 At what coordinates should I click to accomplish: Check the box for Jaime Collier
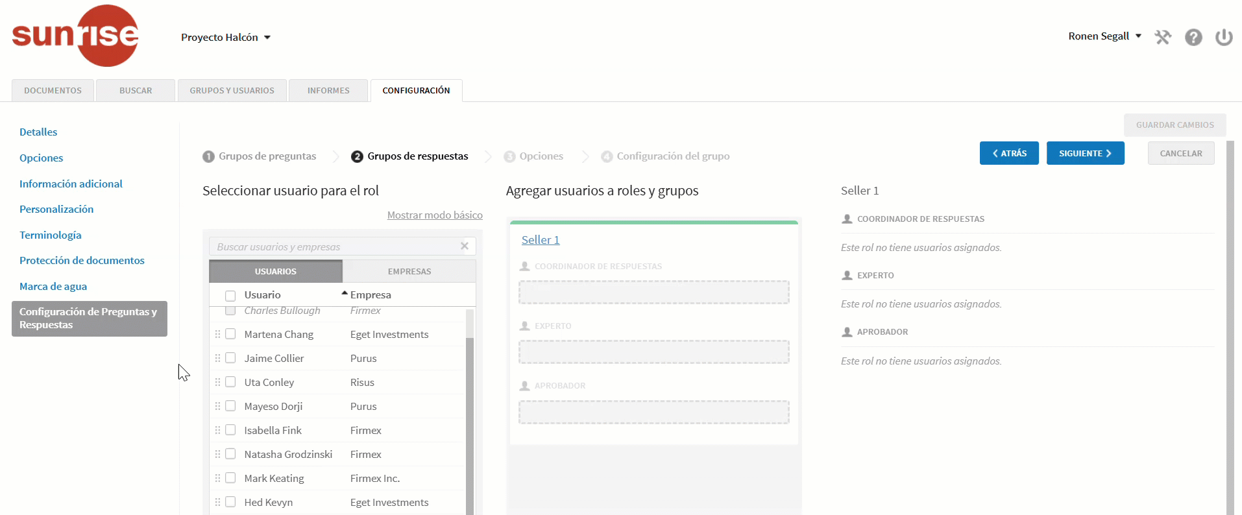[230, 358]
